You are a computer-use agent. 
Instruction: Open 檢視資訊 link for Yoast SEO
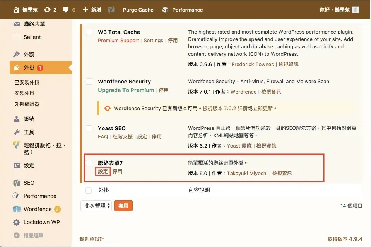[x=266, y=146]
